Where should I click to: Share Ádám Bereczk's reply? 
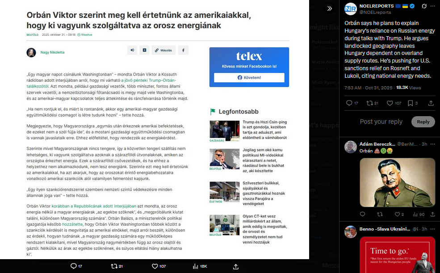[x=433, y=214]
